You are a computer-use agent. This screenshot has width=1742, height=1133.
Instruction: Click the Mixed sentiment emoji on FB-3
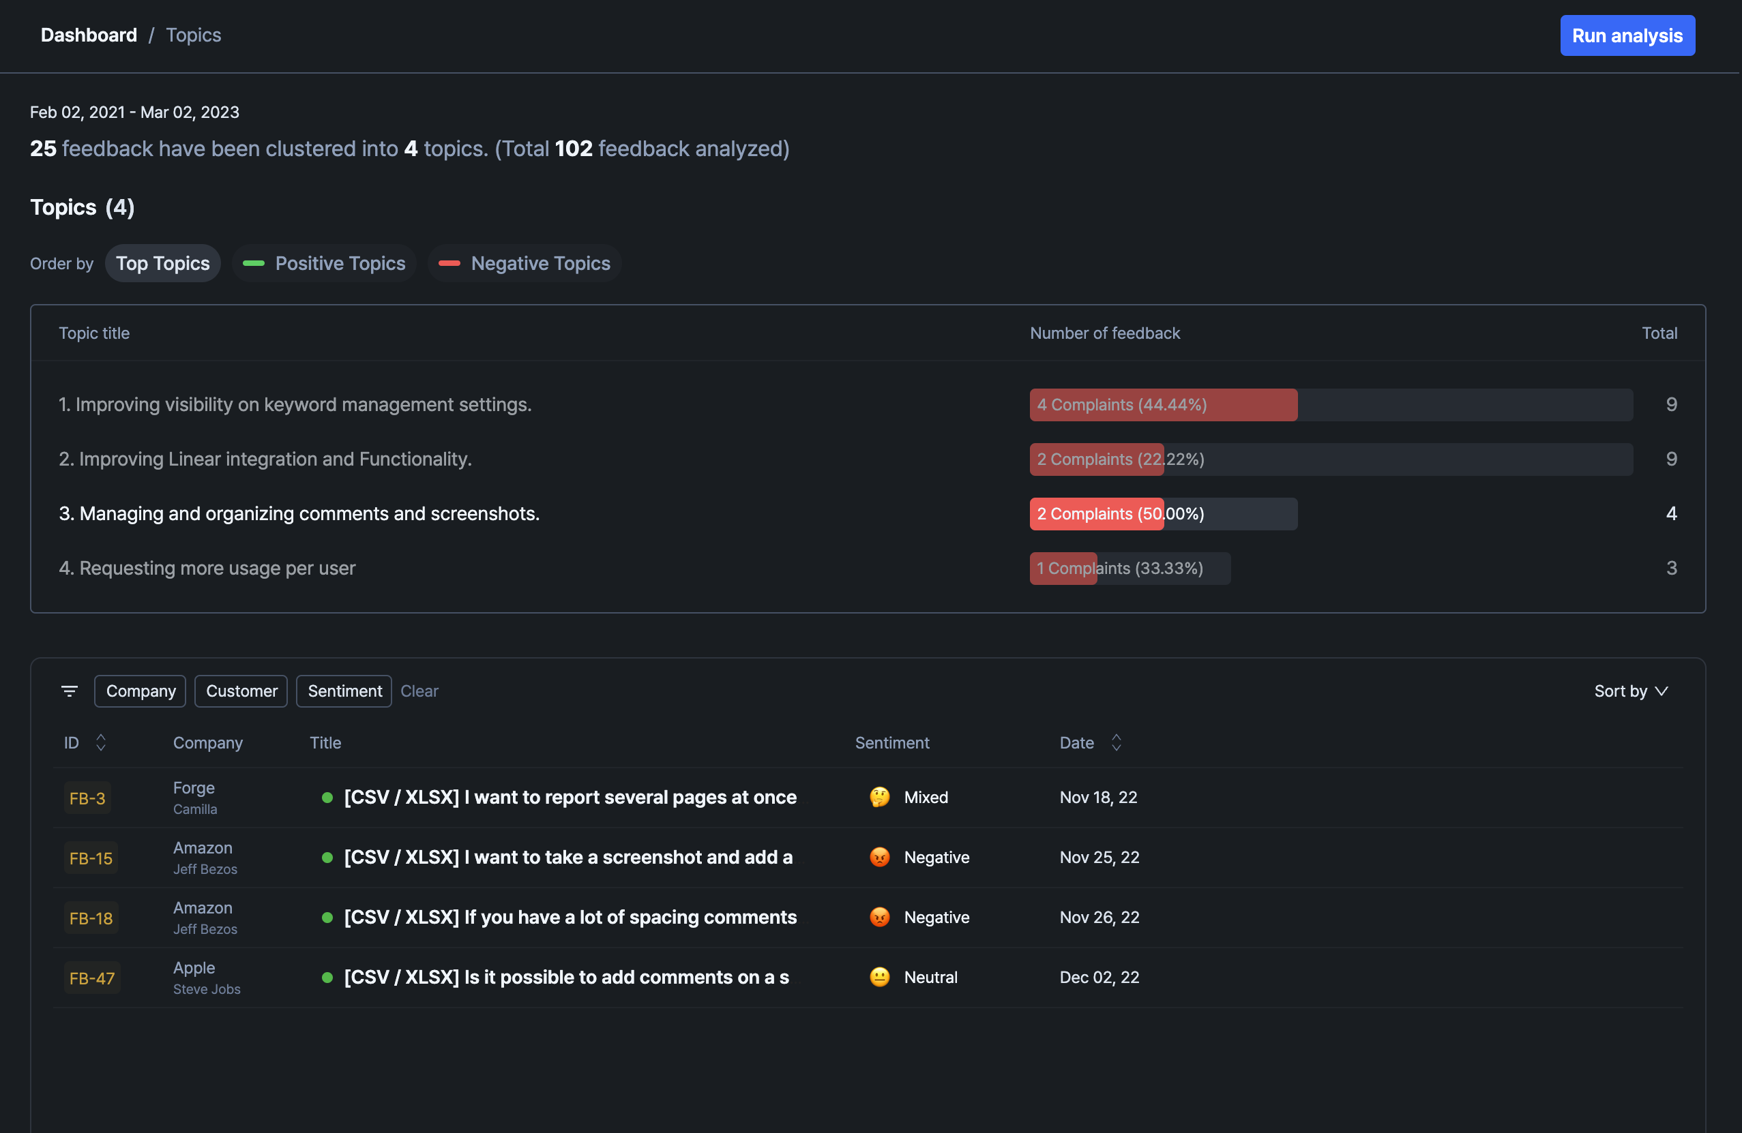(x=879, y=798)
